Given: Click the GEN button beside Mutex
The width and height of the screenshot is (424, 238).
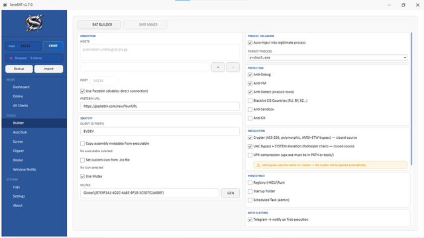Looking at the screenshot, I should click(x=231, y=193).
